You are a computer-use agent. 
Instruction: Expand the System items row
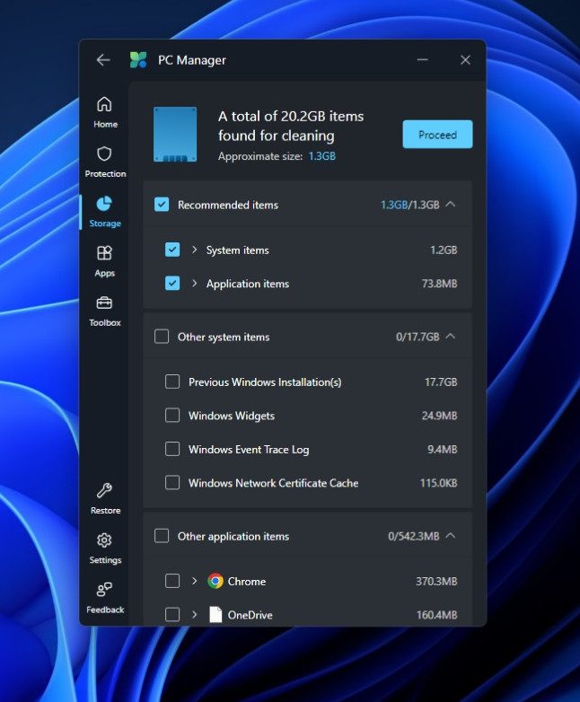194,250
